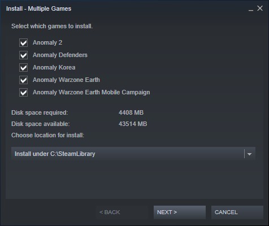
Task: Click the Anomaly Defenders label text
Action: click(60, 55)
